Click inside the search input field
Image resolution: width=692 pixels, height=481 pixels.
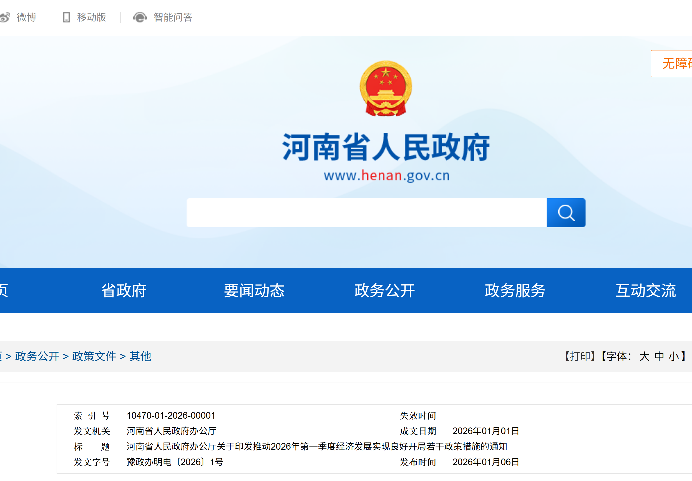[x=362, y=213]
